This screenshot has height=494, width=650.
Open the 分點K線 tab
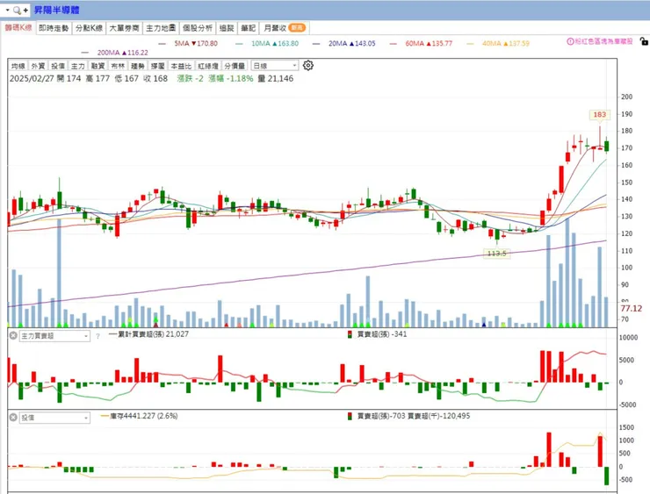pos(89,28)
